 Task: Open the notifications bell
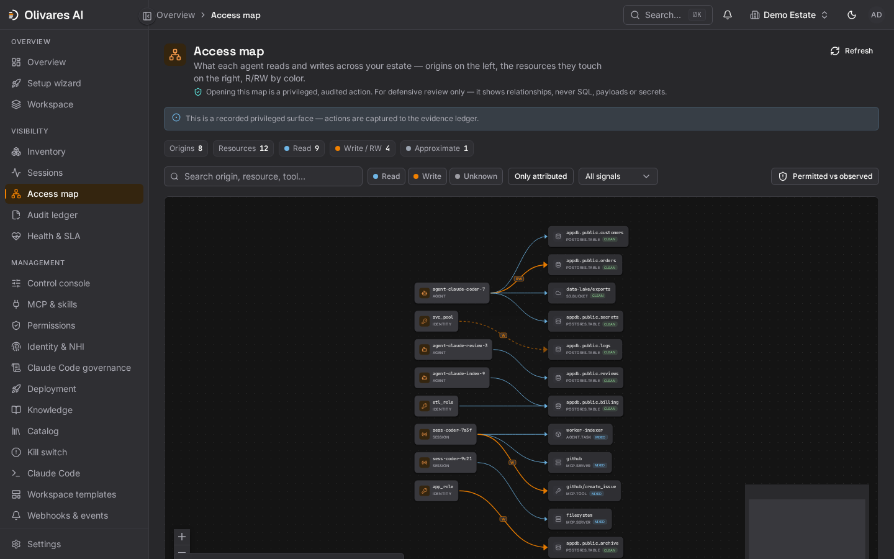[728, 15]
